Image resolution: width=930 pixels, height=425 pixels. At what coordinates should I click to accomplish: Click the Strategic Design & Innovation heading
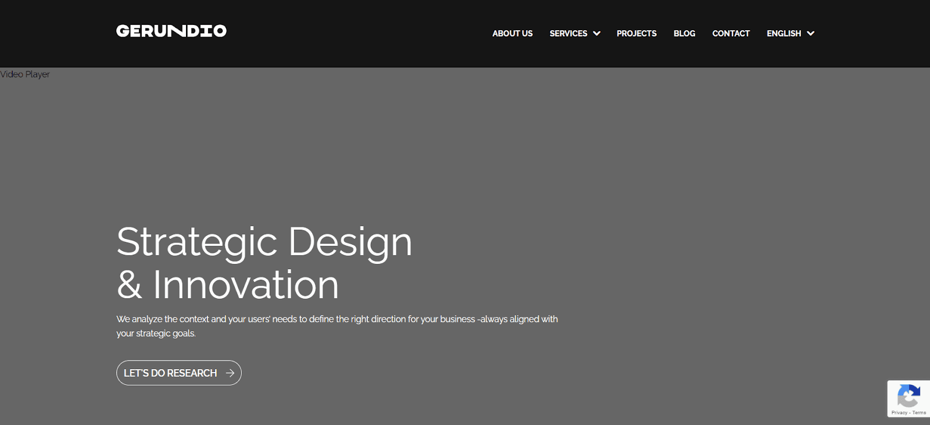click(x=264, y=263)
